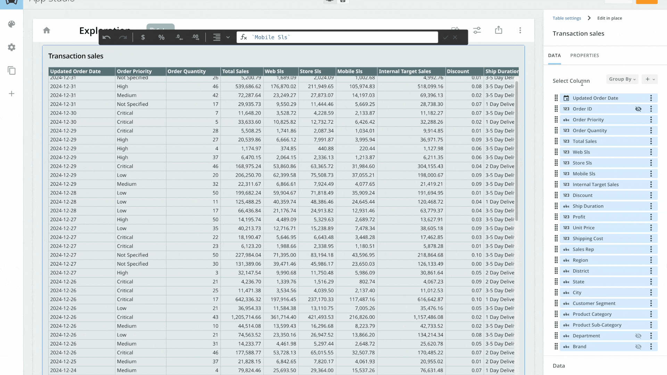Select the Internal Target Sales column item
Viewport: 667px width, 375px height.
point(609,184)
